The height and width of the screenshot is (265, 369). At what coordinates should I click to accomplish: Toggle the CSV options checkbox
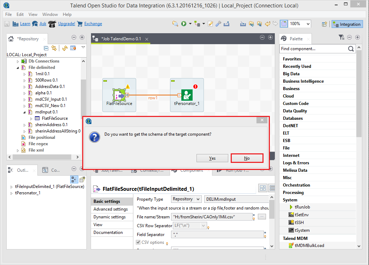pyautogui.click(x=138, y=242)
